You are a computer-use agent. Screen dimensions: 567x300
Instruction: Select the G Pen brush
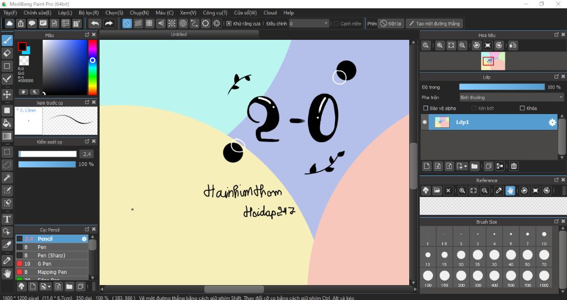(51, 263)
